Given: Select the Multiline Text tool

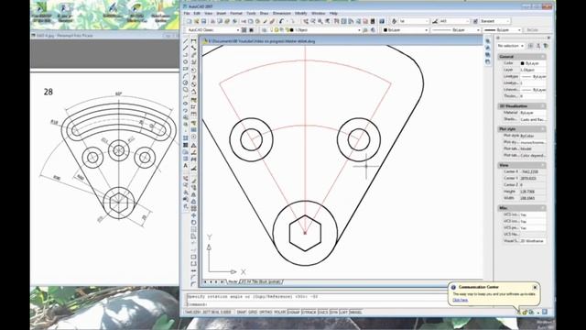Looking at the screenshot, I should point(186,166).
